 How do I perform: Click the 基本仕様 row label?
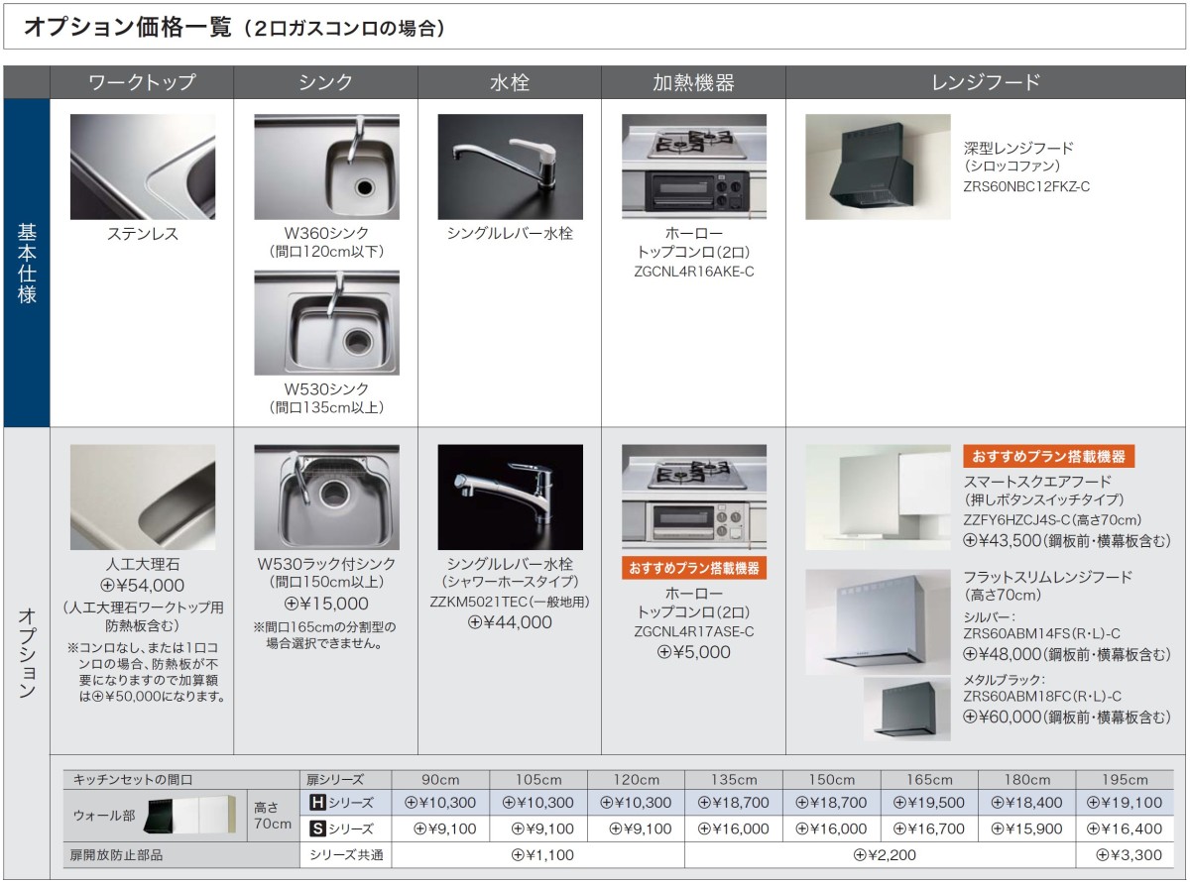[27, 263]
